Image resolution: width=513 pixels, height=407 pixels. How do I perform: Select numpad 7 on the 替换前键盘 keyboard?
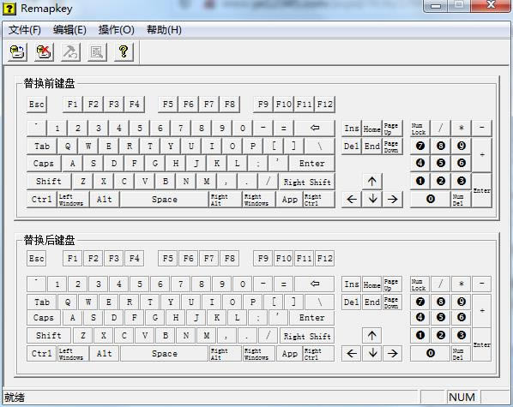coord(420,146)
